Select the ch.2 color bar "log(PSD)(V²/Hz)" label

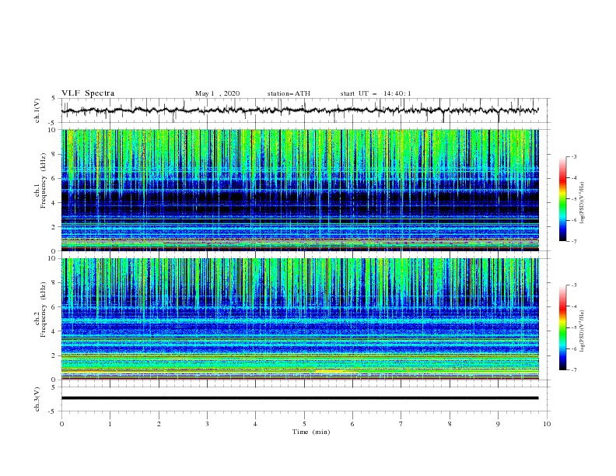583,331
